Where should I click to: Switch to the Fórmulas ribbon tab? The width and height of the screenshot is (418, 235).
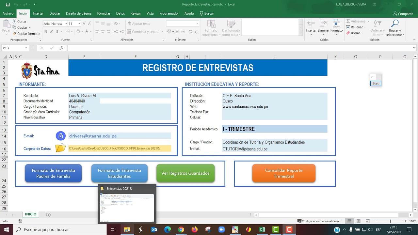104,13
